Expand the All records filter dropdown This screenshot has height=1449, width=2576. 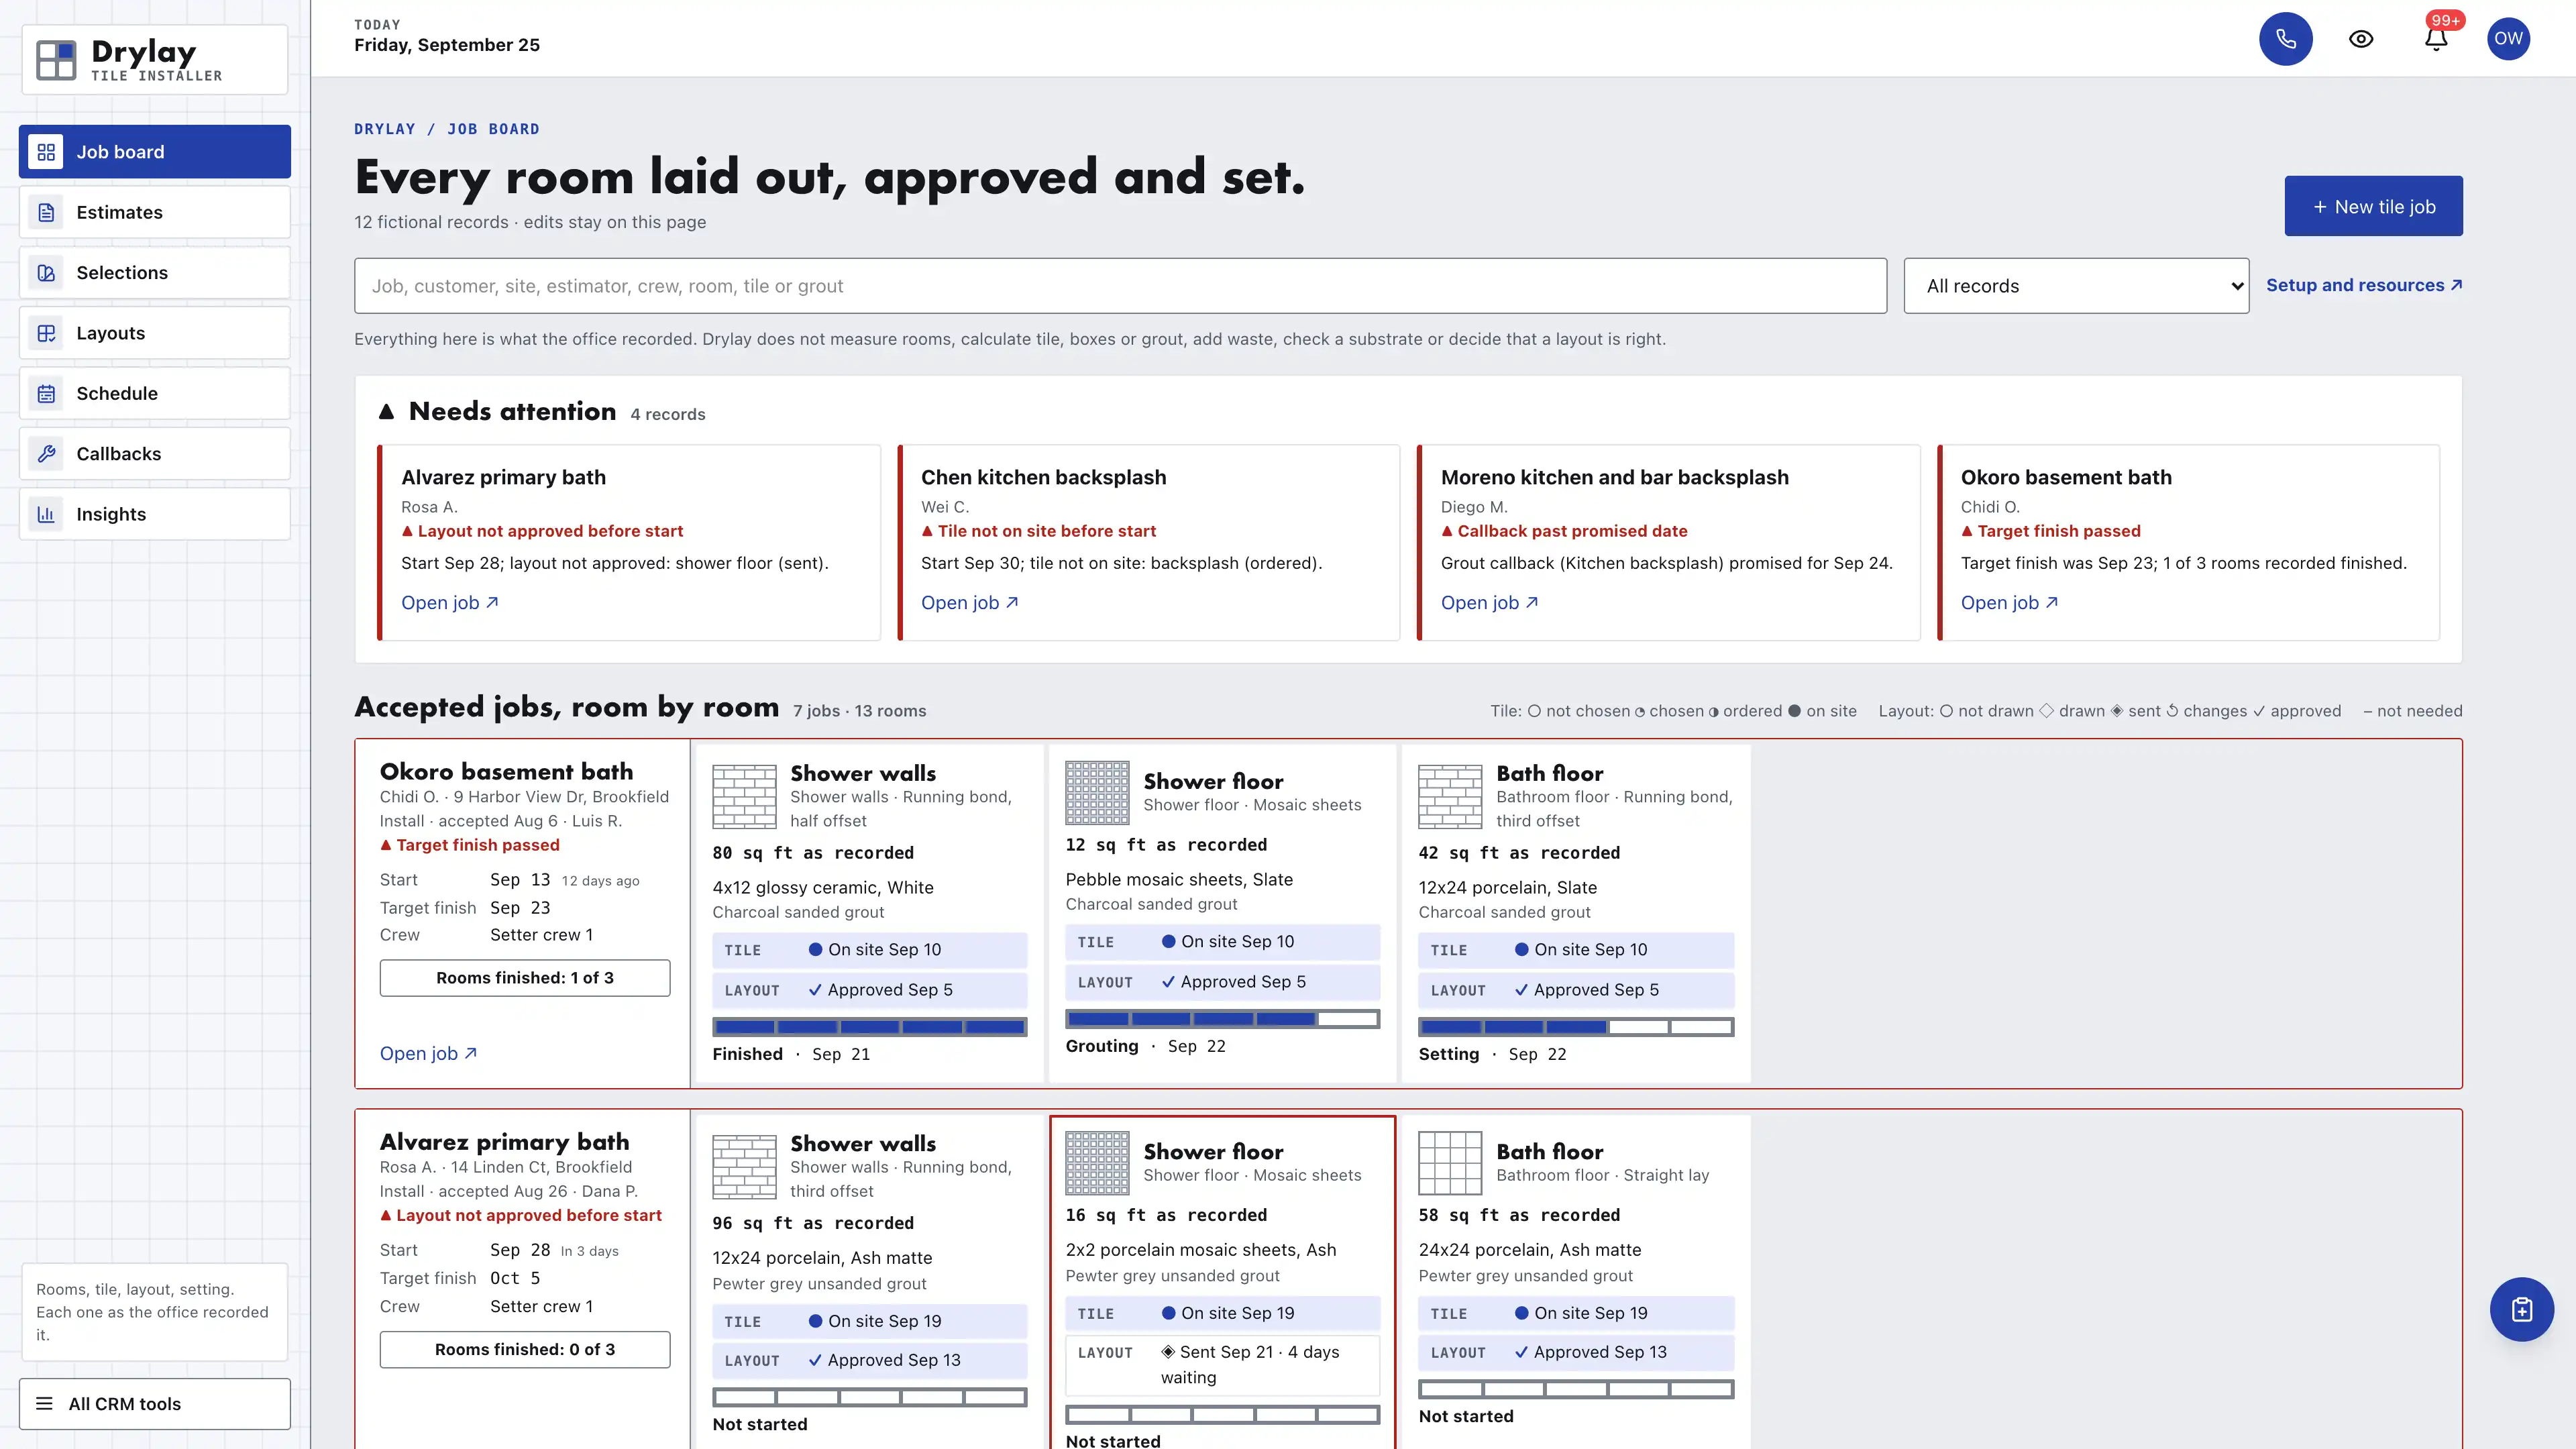click(x=2076, y=286)
